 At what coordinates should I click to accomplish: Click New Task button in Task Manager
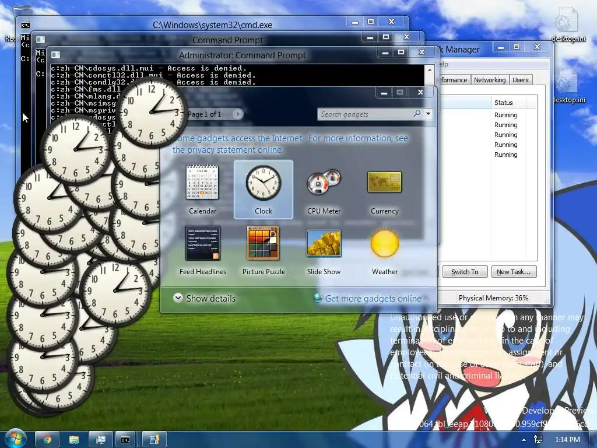click(514, 272)
